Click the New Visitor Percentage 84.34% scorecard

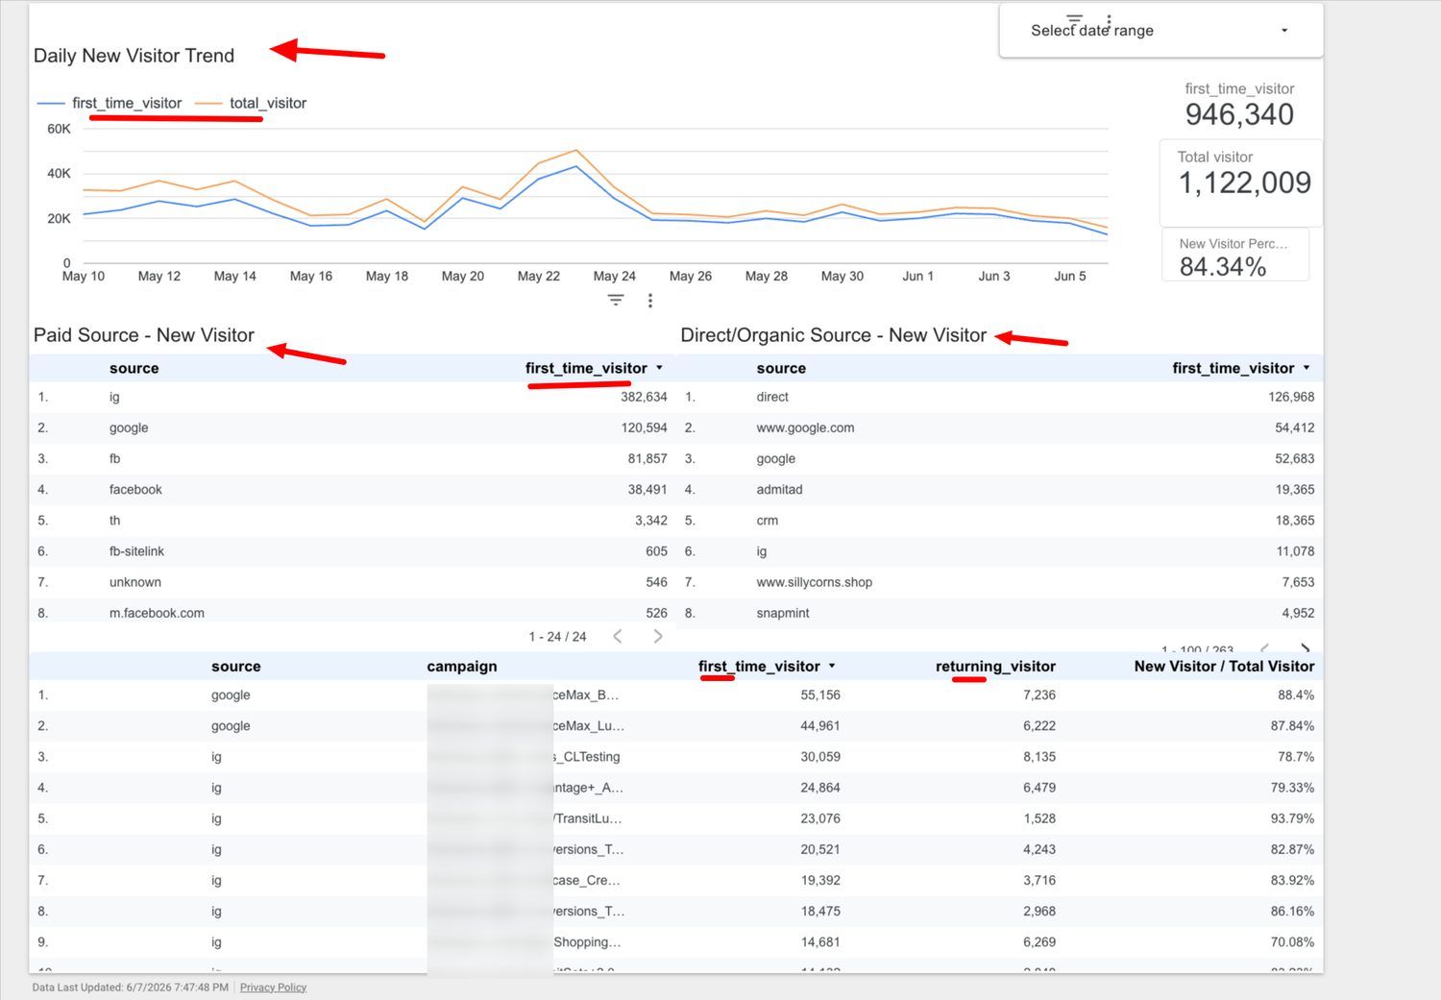click(1235, 256)
